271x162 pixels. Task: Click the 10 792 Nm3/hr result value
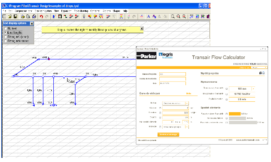[x=242, y=94]
